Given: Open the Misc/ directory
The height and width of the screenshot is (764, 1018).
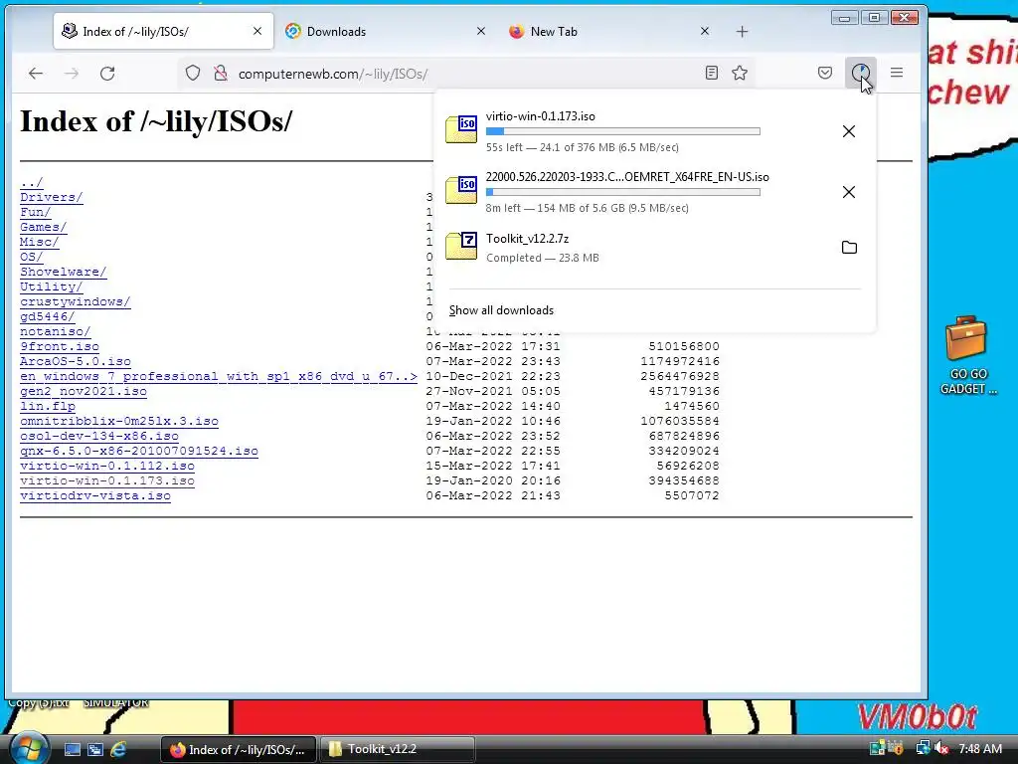Looking at the screenshot, I should click(x=39, y=243).
